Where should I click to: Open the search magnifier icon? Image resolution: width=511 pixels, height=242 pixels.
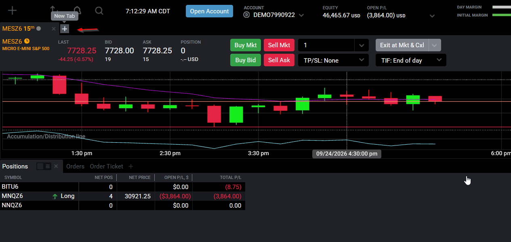pyautogui.click(x=99, y=11)
